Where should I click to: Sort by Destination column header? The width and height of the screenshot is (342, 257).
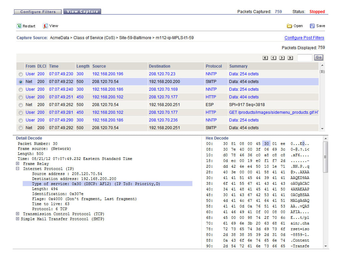point(159,66)
